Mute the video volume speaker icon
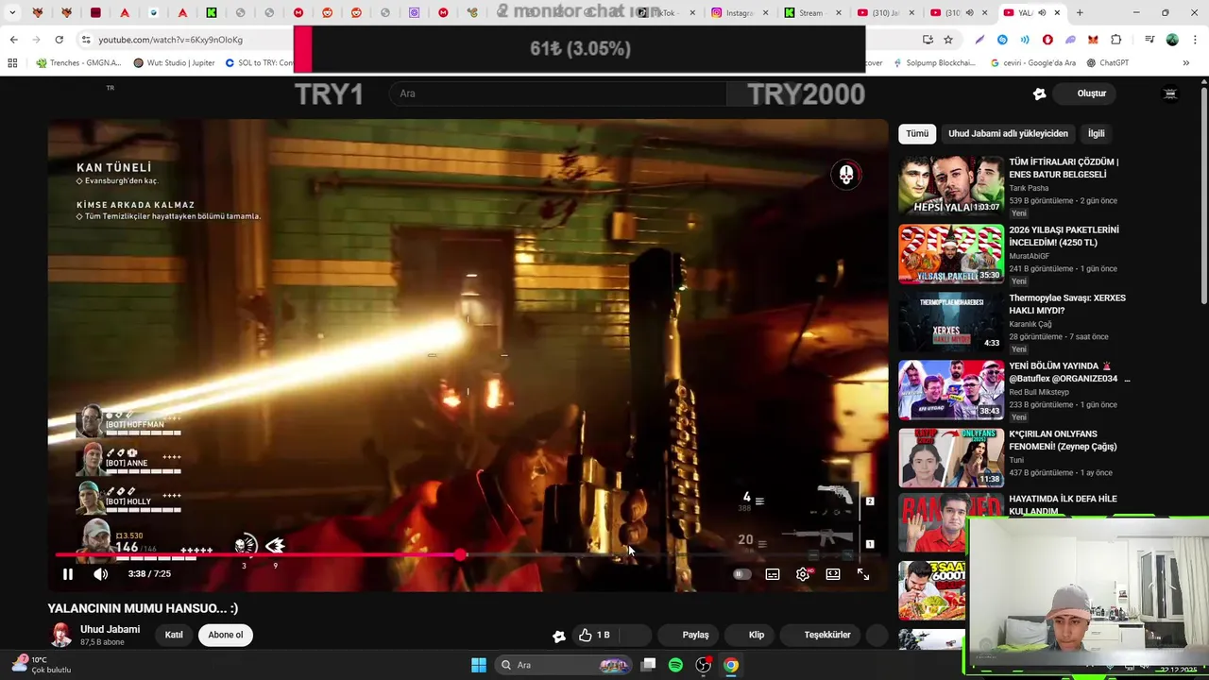This screenshot has width=1209, height=680. pyautogui.click(x=100, y=574)
